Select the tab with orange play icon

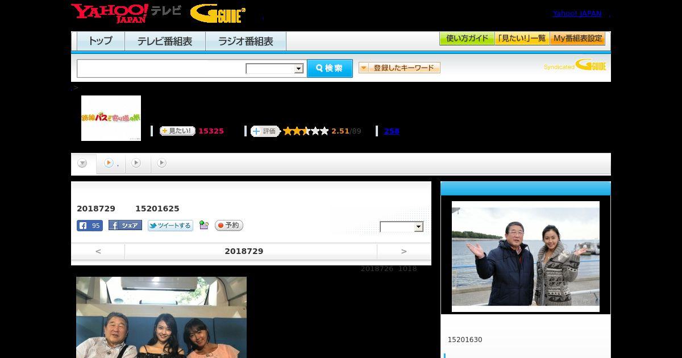coord(110,163)
